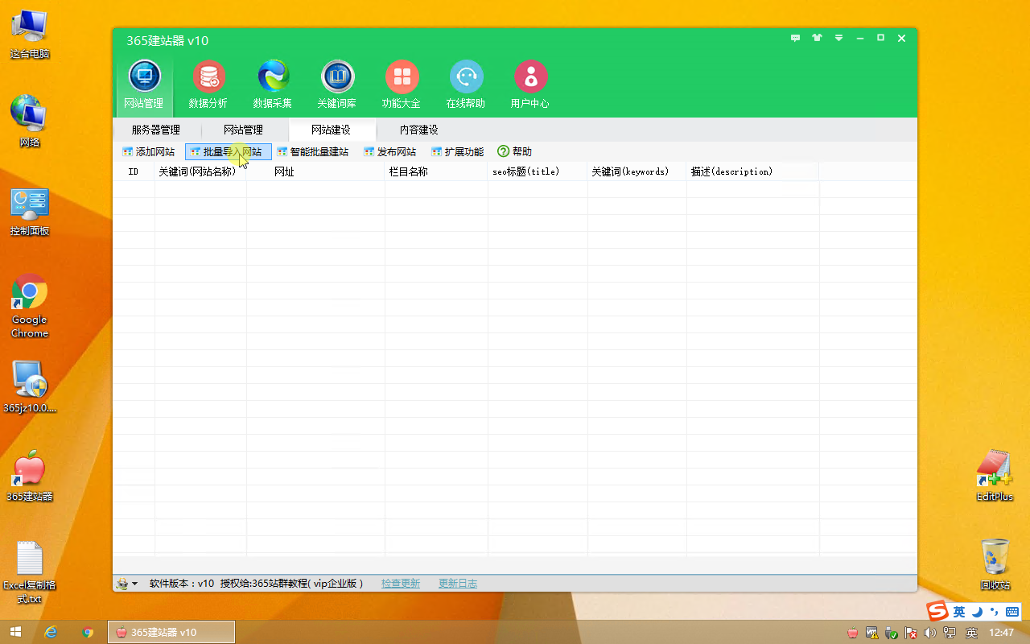Click the 描述(description) column header
The width and height of the screenshot is (1030, 644).
[x=752, y=171]
